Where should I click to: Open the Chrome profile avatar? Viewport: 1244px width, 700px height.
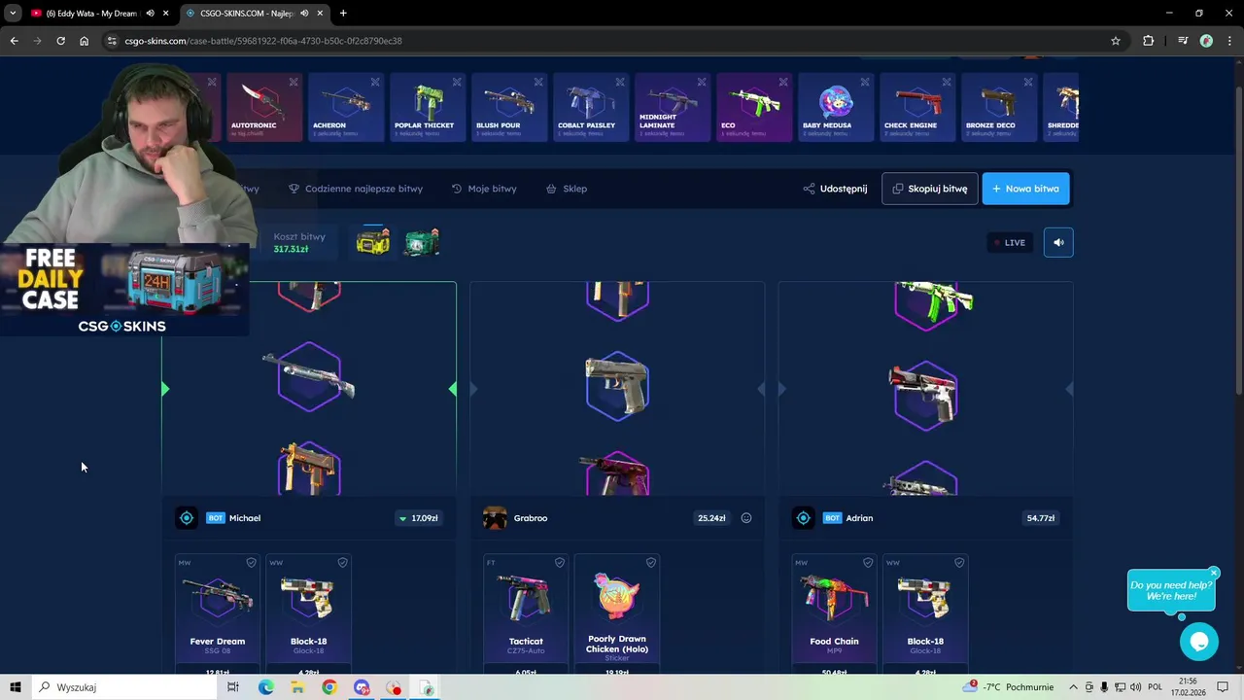1206,41
